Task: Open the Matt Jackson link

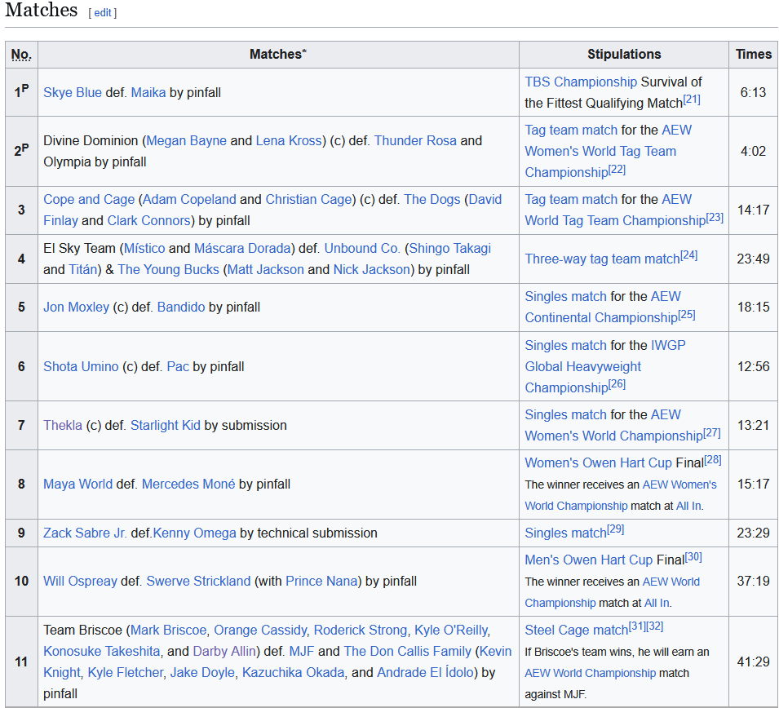Action: 266,269
